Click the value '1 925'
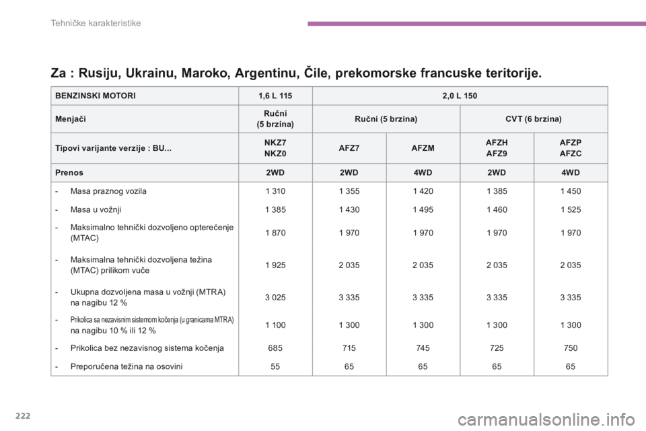Viewport: 646px width, 431px height. pos(275,265)
